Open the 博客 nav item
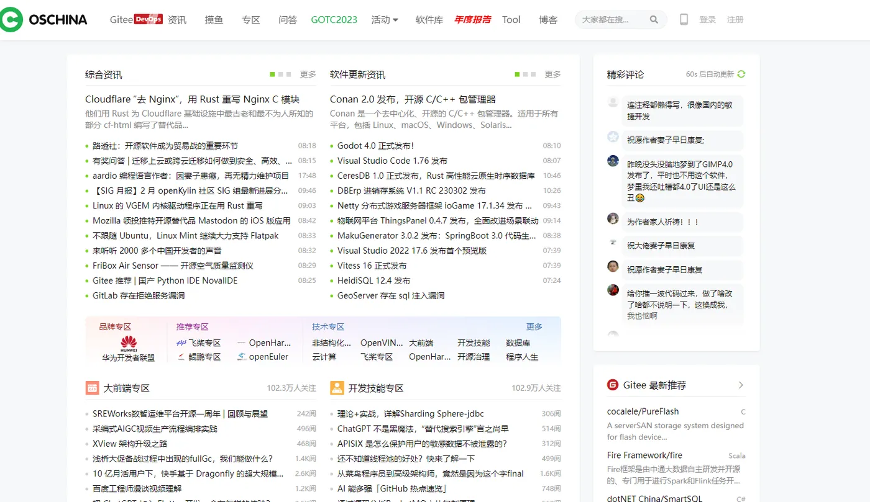This screenshot has width=870, height=502. (x=548, y=20)
